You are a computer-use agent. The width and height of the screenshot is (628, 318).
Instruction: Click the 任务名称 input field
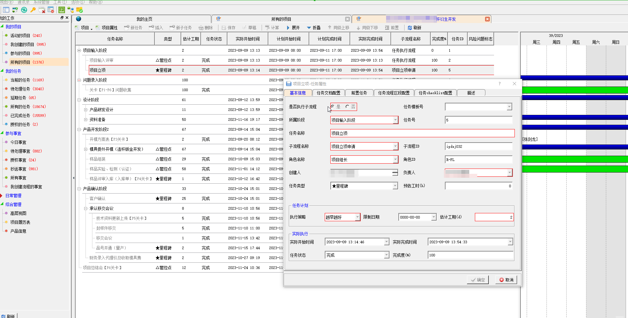422,133
